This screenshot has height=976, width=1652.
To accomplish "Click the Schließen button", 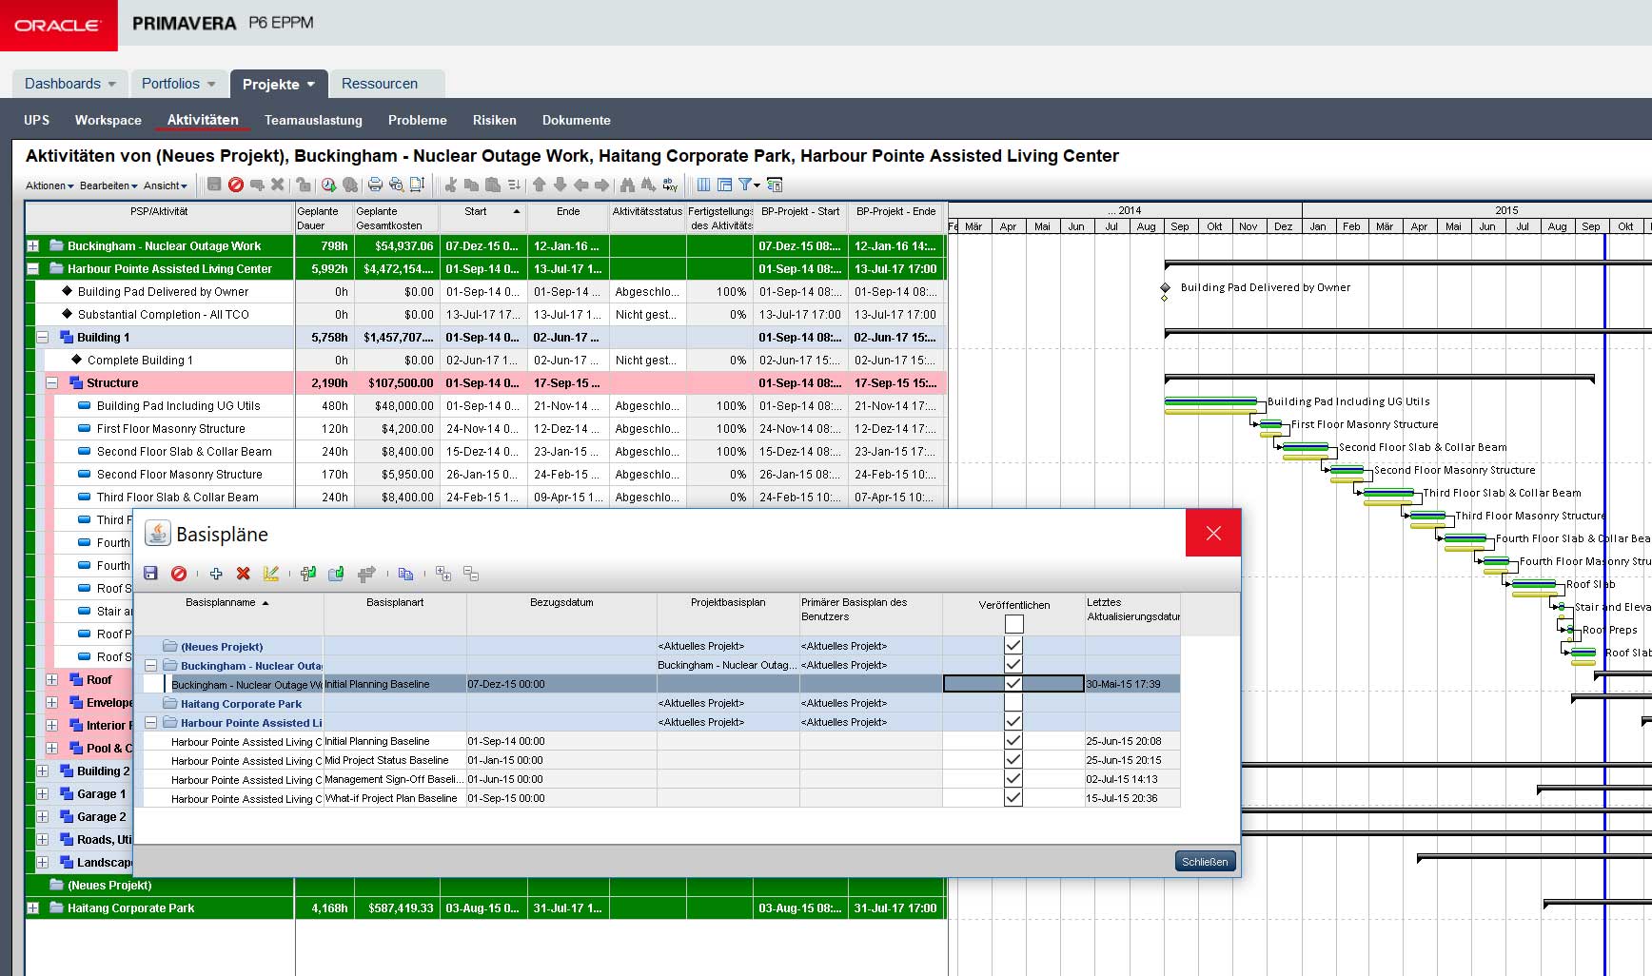I will click(1205, 861).
